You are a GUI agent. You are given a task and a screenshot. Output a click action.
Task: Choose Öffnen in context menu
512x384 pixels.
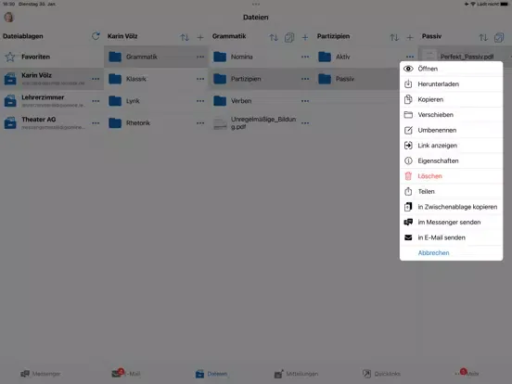(x=452, y=69)
